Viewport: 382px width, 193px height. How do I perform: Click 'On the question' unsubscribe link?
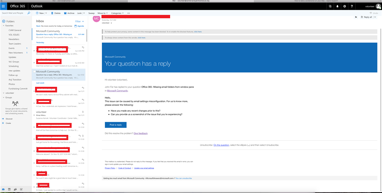[x=221, y=145]
